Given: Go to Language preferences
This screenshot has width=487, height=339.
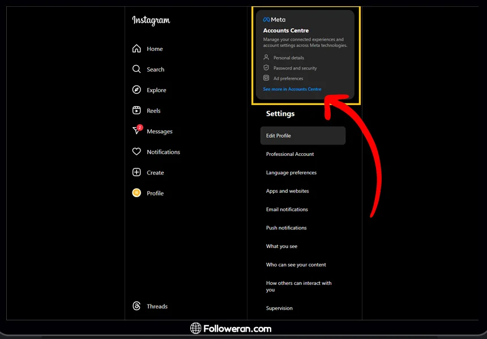Looking at the screenshot, I should tap(291, 173).
